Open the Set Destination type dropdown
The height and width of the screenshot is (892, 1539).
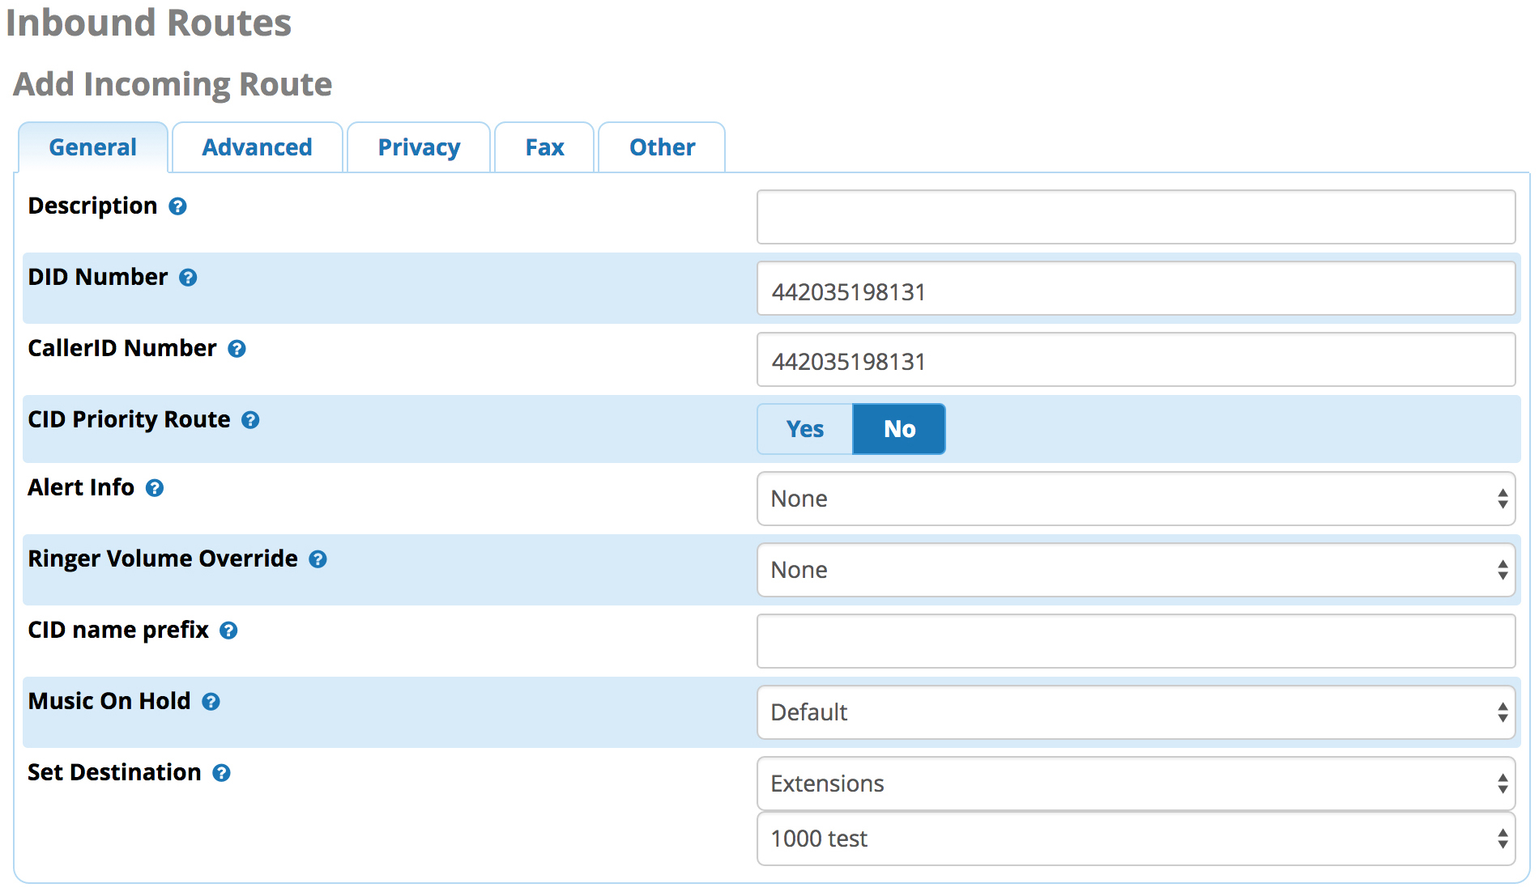click(1134, 784)
